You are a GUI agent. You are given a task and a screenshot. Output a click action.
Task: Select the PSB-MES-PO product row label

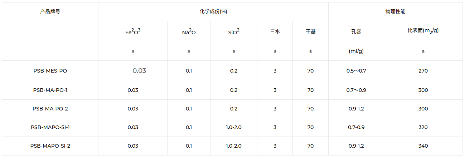50,71
